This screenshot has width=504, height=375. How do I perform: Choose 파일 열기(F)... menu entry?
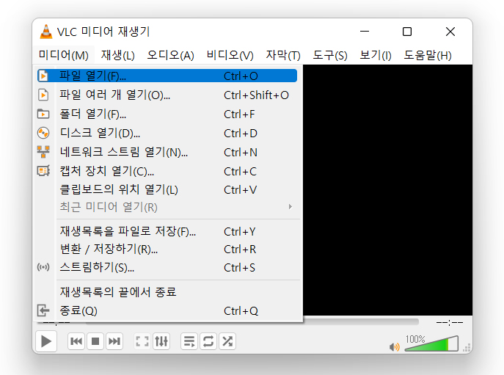click(x=167, y=76)
